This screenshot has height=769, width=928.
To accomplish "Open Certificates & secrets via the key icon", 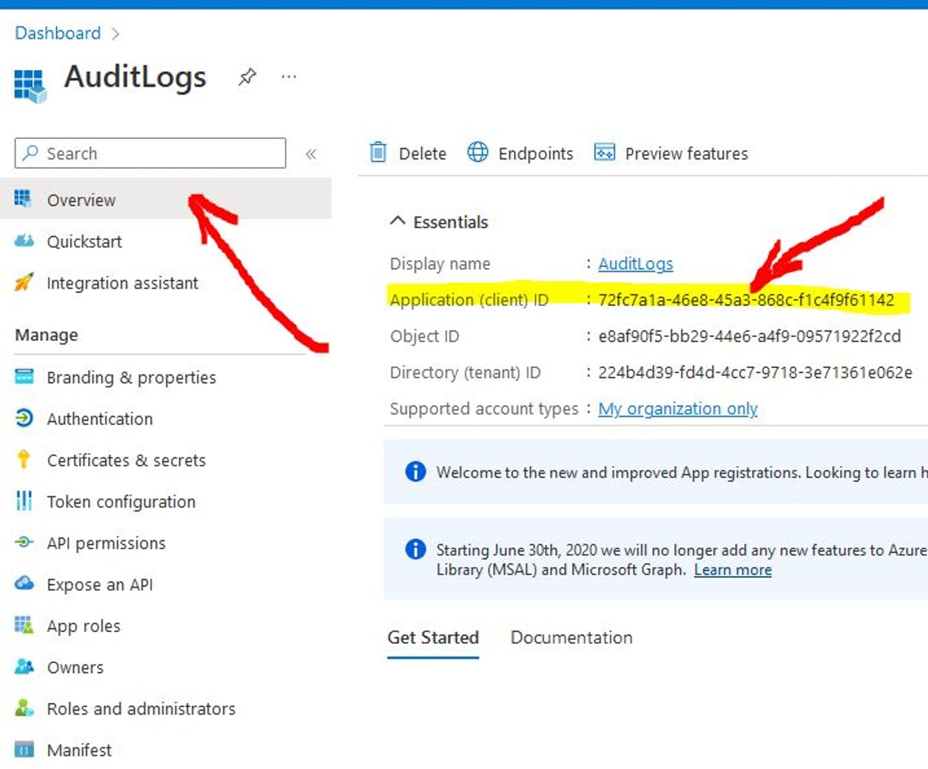I will pyautogui.click(x=24, y=460).
